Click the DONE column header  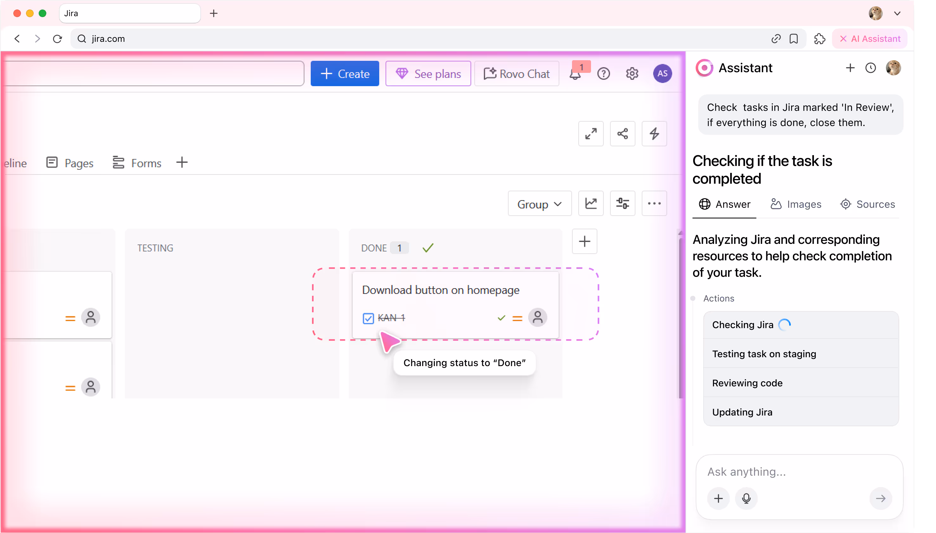point(374,248)
